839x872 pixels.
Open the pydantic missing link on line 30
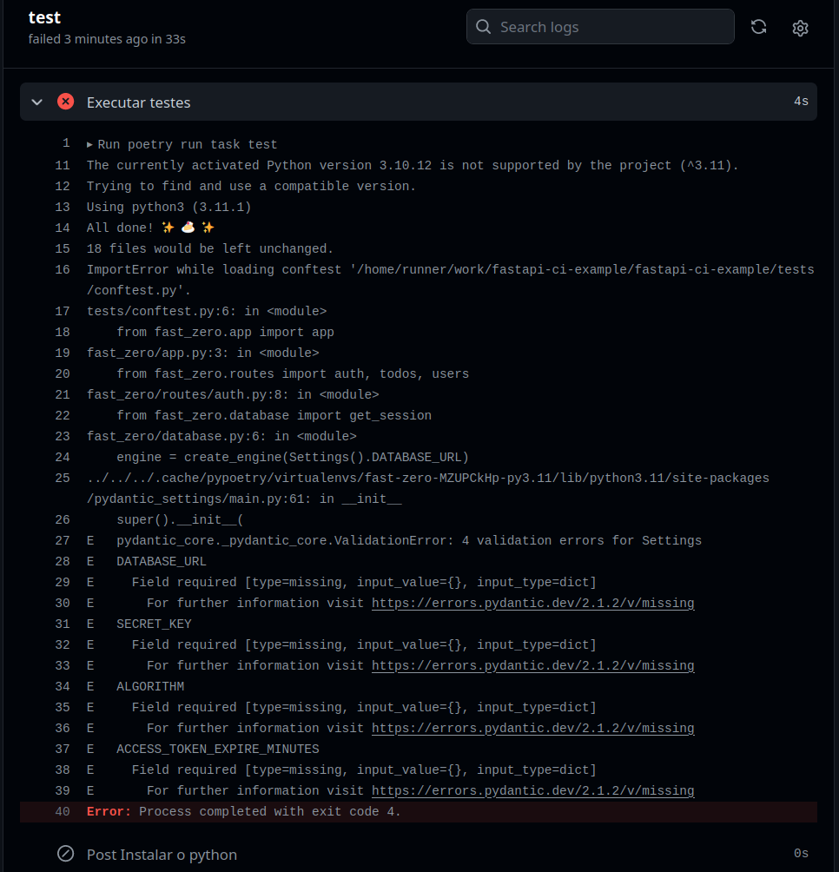pyautogui.click(x=532, y=603)
